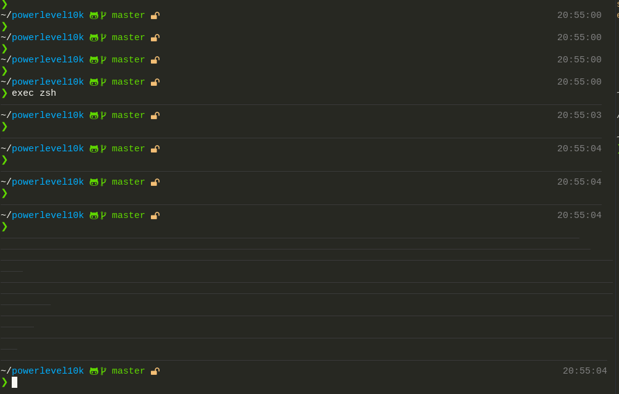Click the unlocked padlock icon in the 20:55:03 prompt line
This screenshot has height=394, width=619.
[x=155, y=115]
